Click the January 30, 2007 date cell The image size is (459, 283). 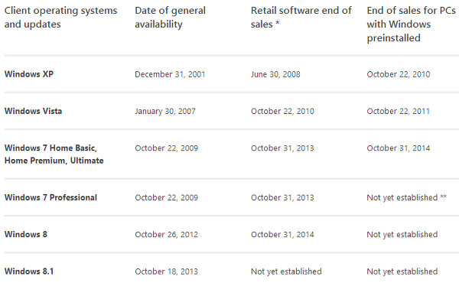pyautogui.click(x=165, y=111)
